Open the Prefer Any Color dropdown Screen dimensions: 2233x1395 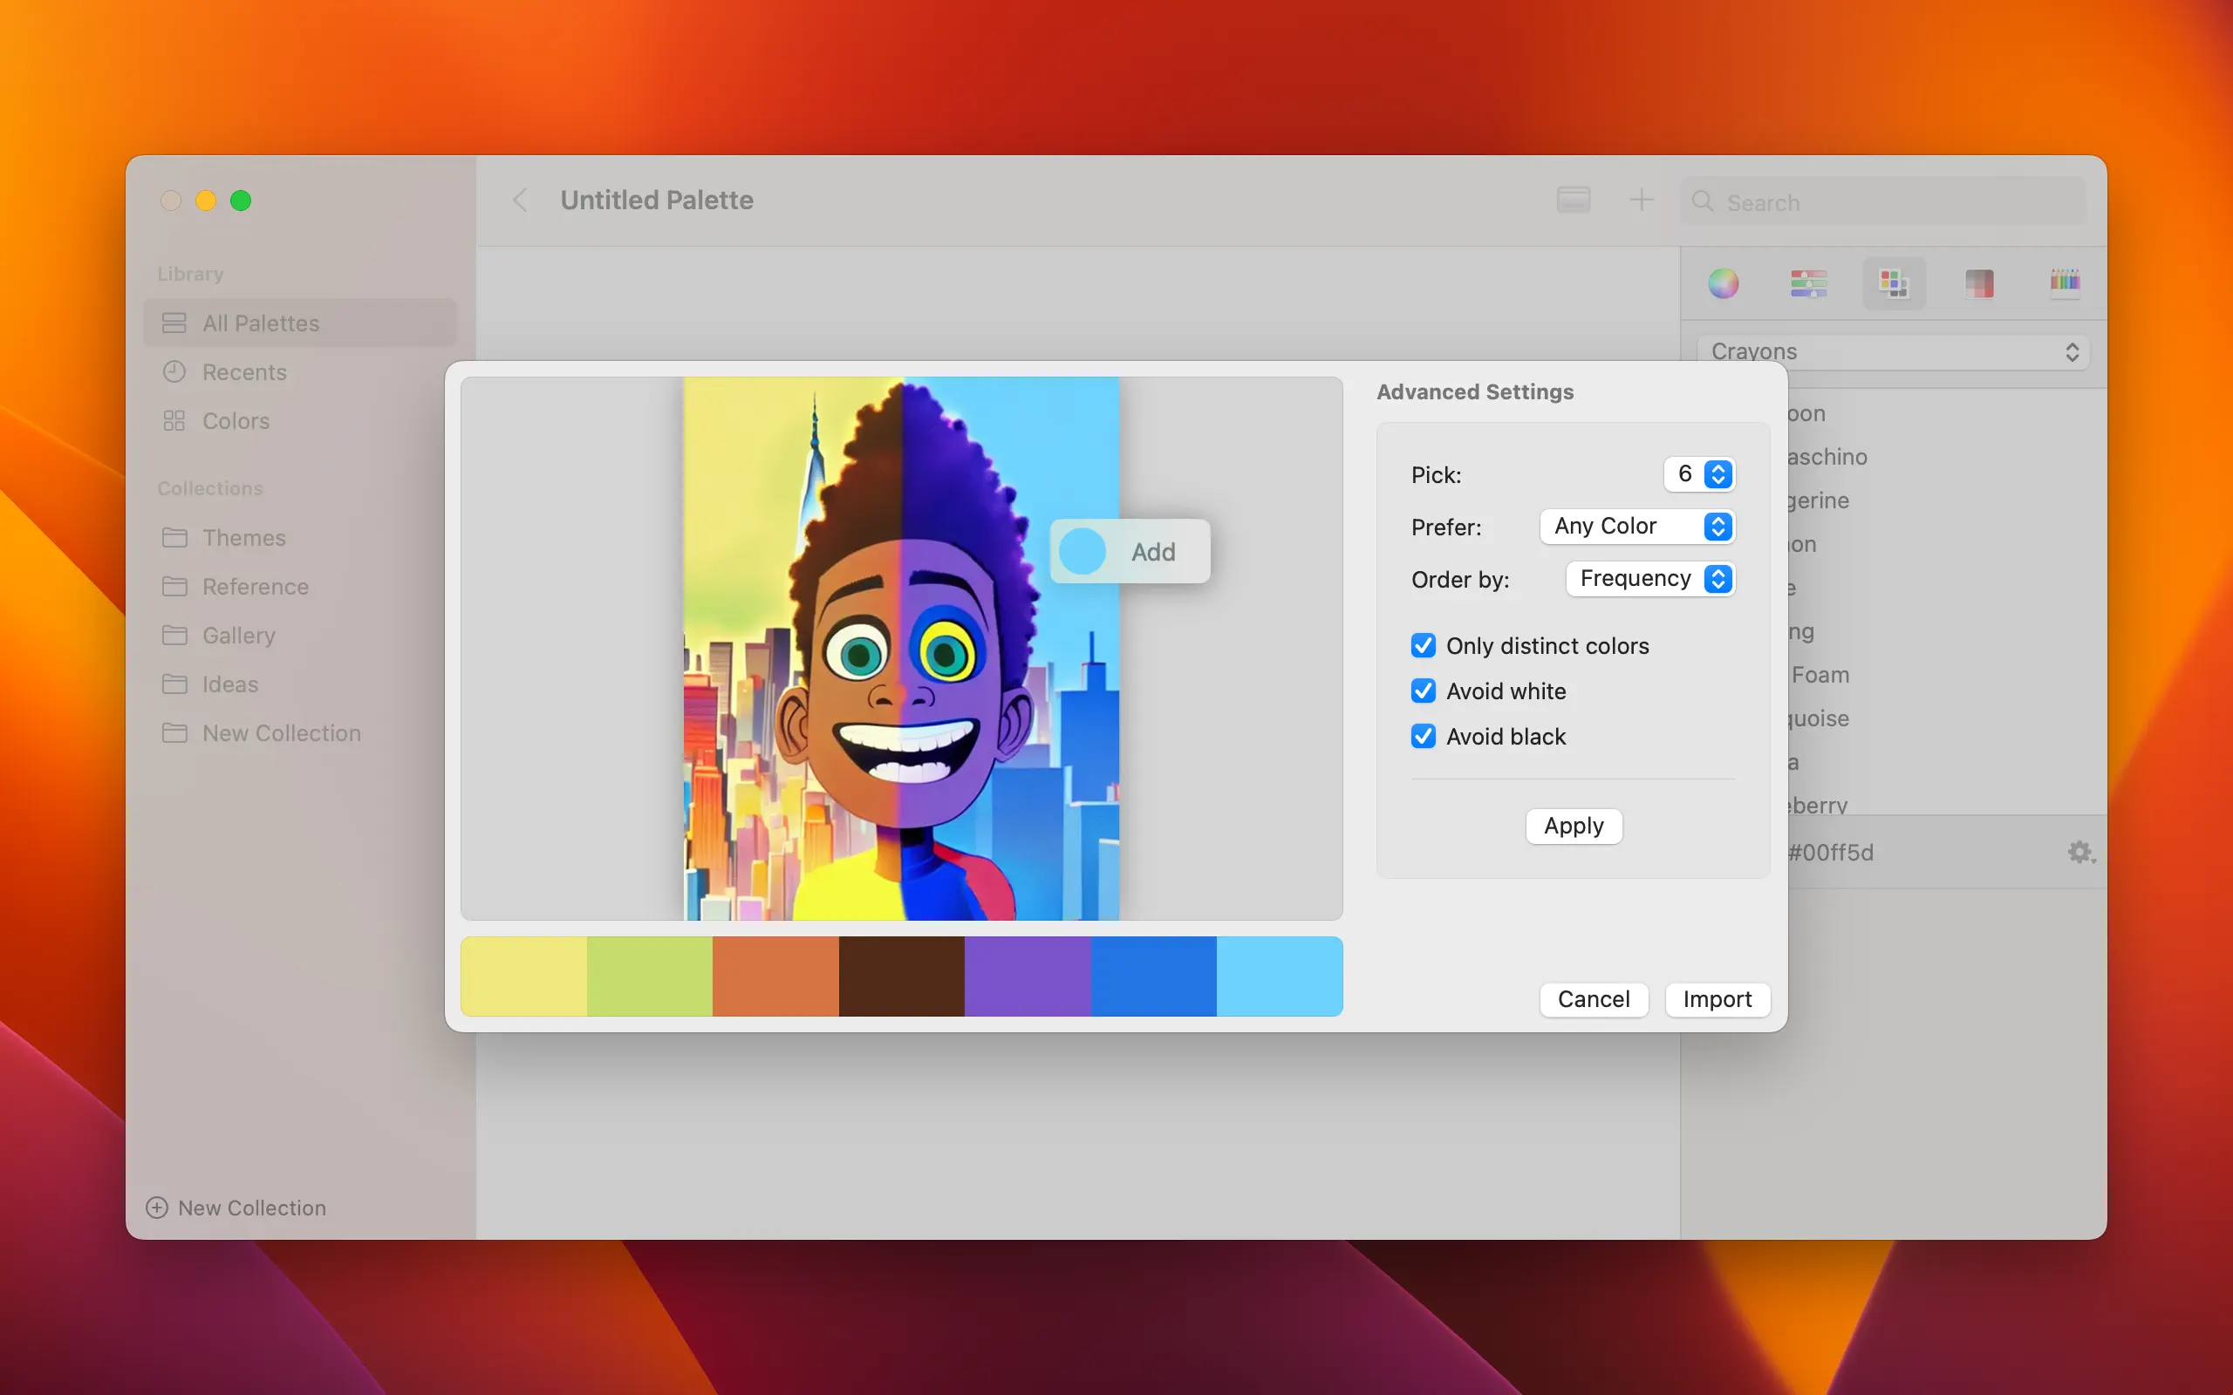pyautogui.click(x=1637, y=527)
